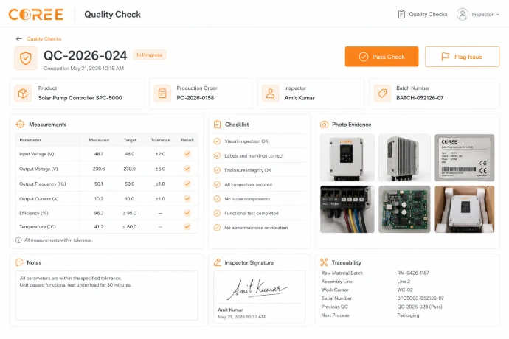Click next process value Packaging
This screenshot has height=339, width=509.
click(x=408, y=315)
